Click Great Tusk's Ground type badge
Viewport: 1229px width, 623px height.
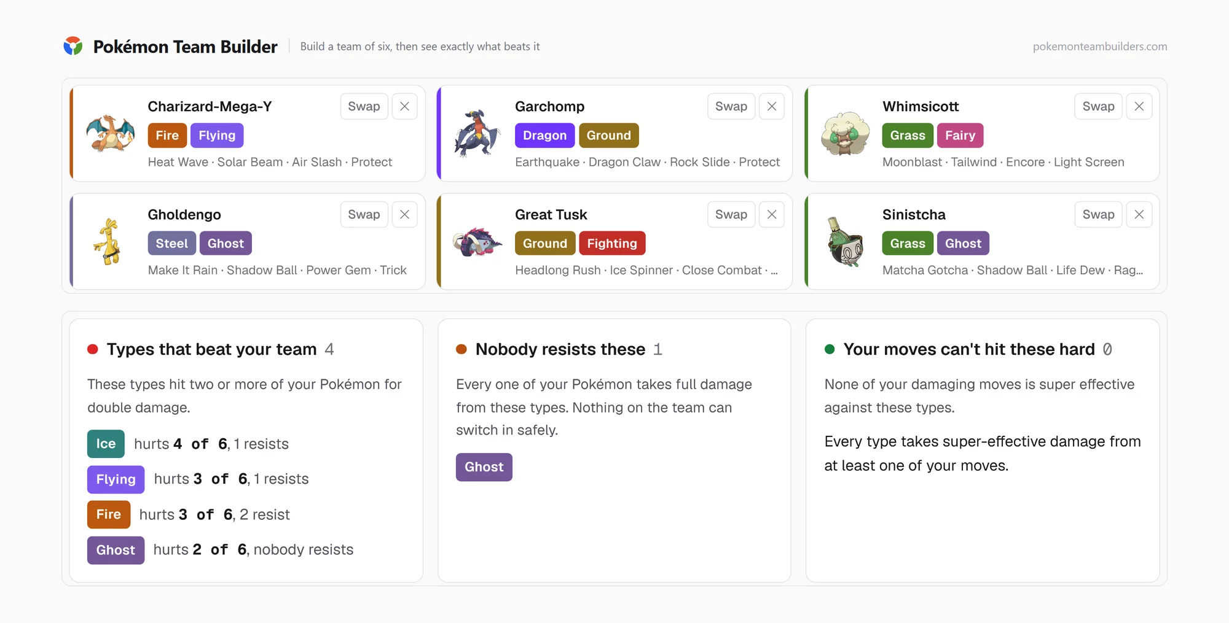[545, 244]
